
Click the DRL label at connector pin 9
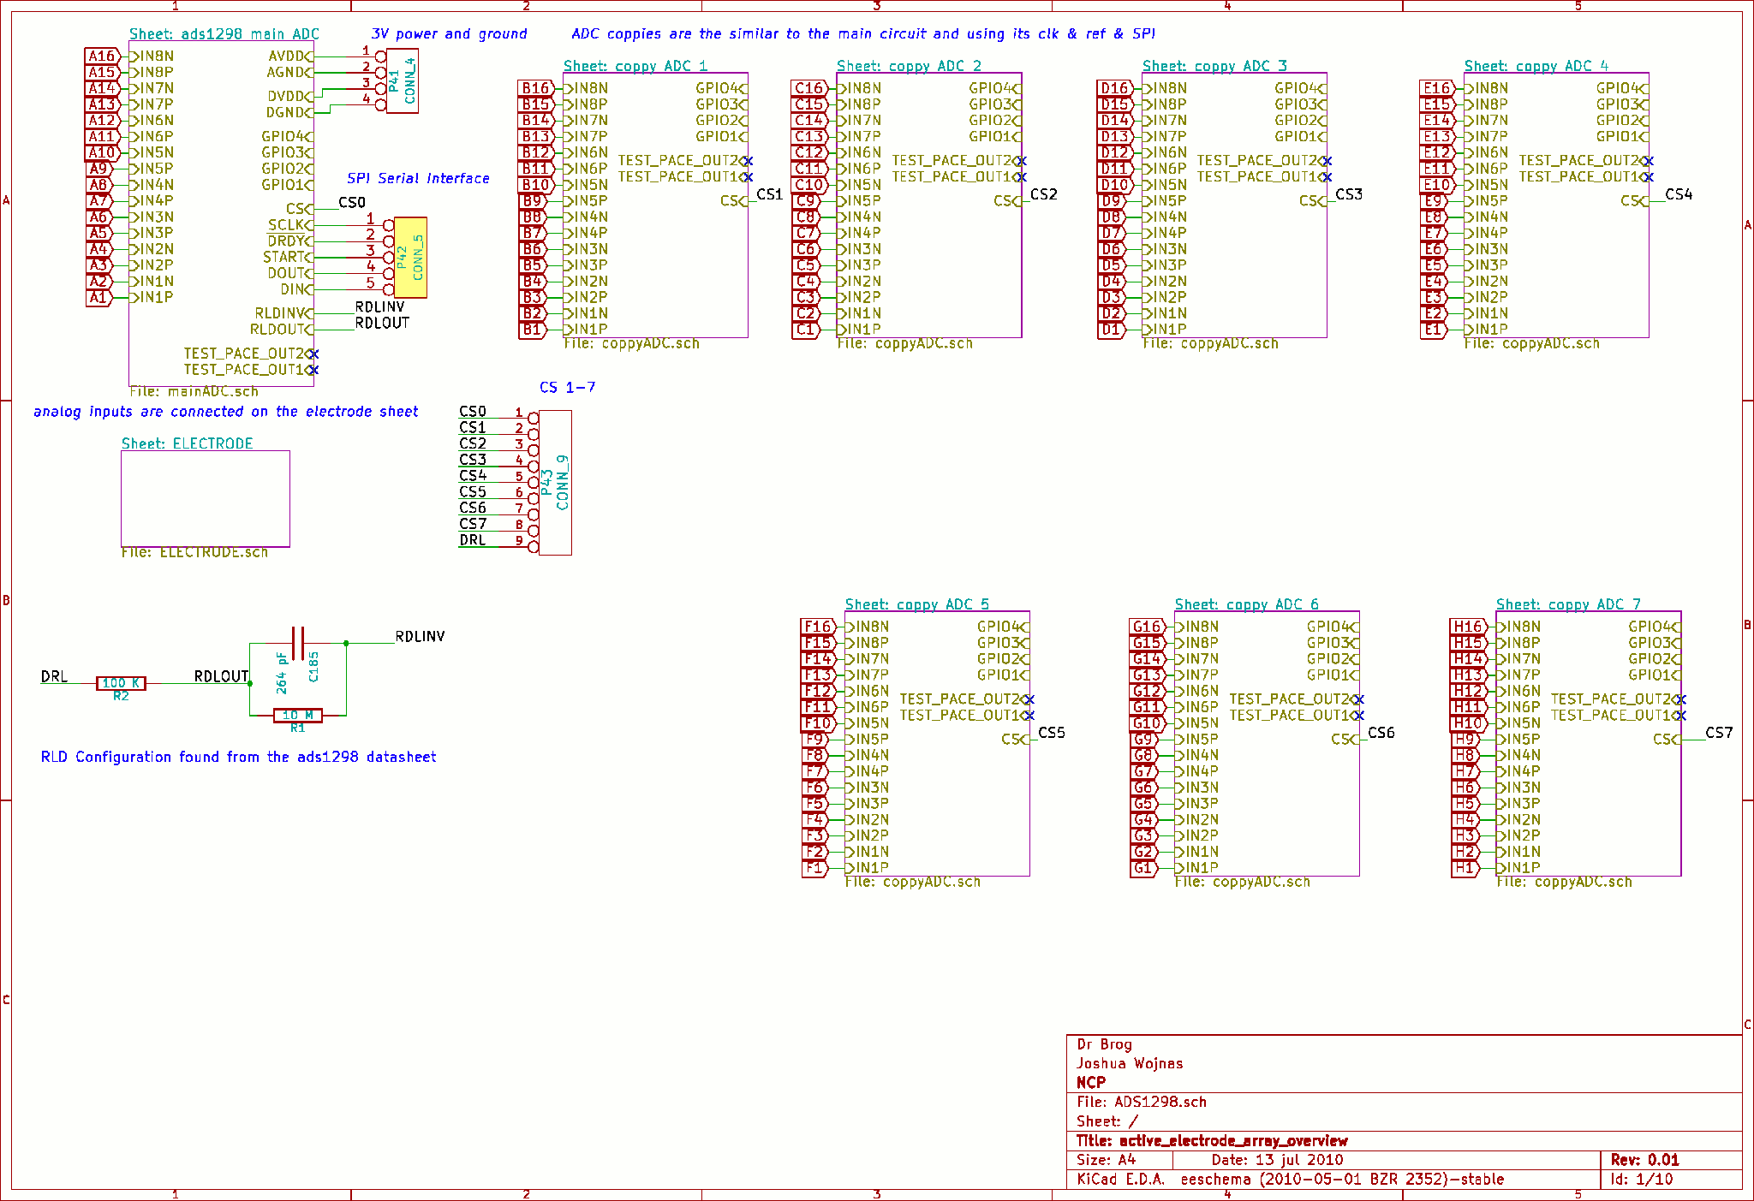(x=473, y=540)
